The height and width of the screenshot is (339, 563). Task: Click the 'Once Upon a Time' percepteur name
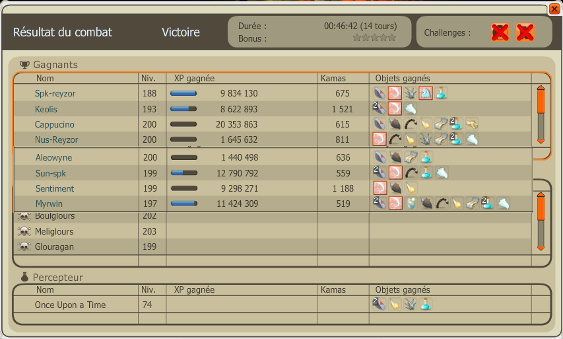[71, 305]
